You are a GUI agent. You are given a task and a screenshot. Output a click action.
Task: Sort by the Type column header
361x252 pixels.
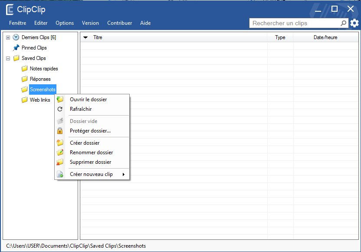[280, 37]
